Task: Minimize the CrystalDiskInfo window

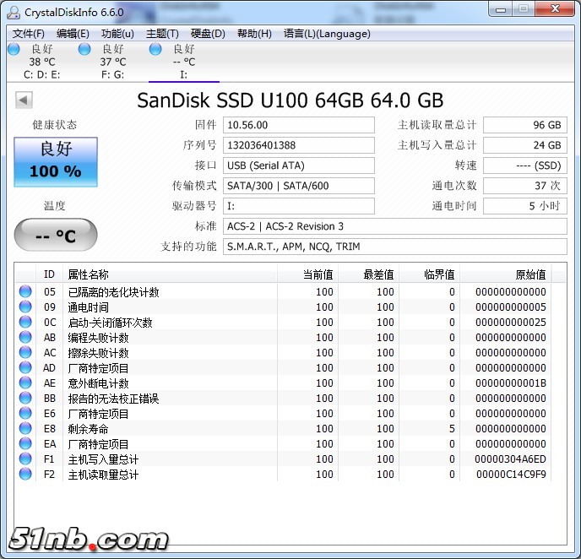Action: click(501, 9)
